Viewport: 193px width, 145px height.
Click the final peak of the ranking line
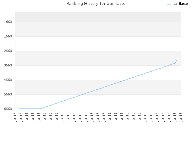(177, 59)
